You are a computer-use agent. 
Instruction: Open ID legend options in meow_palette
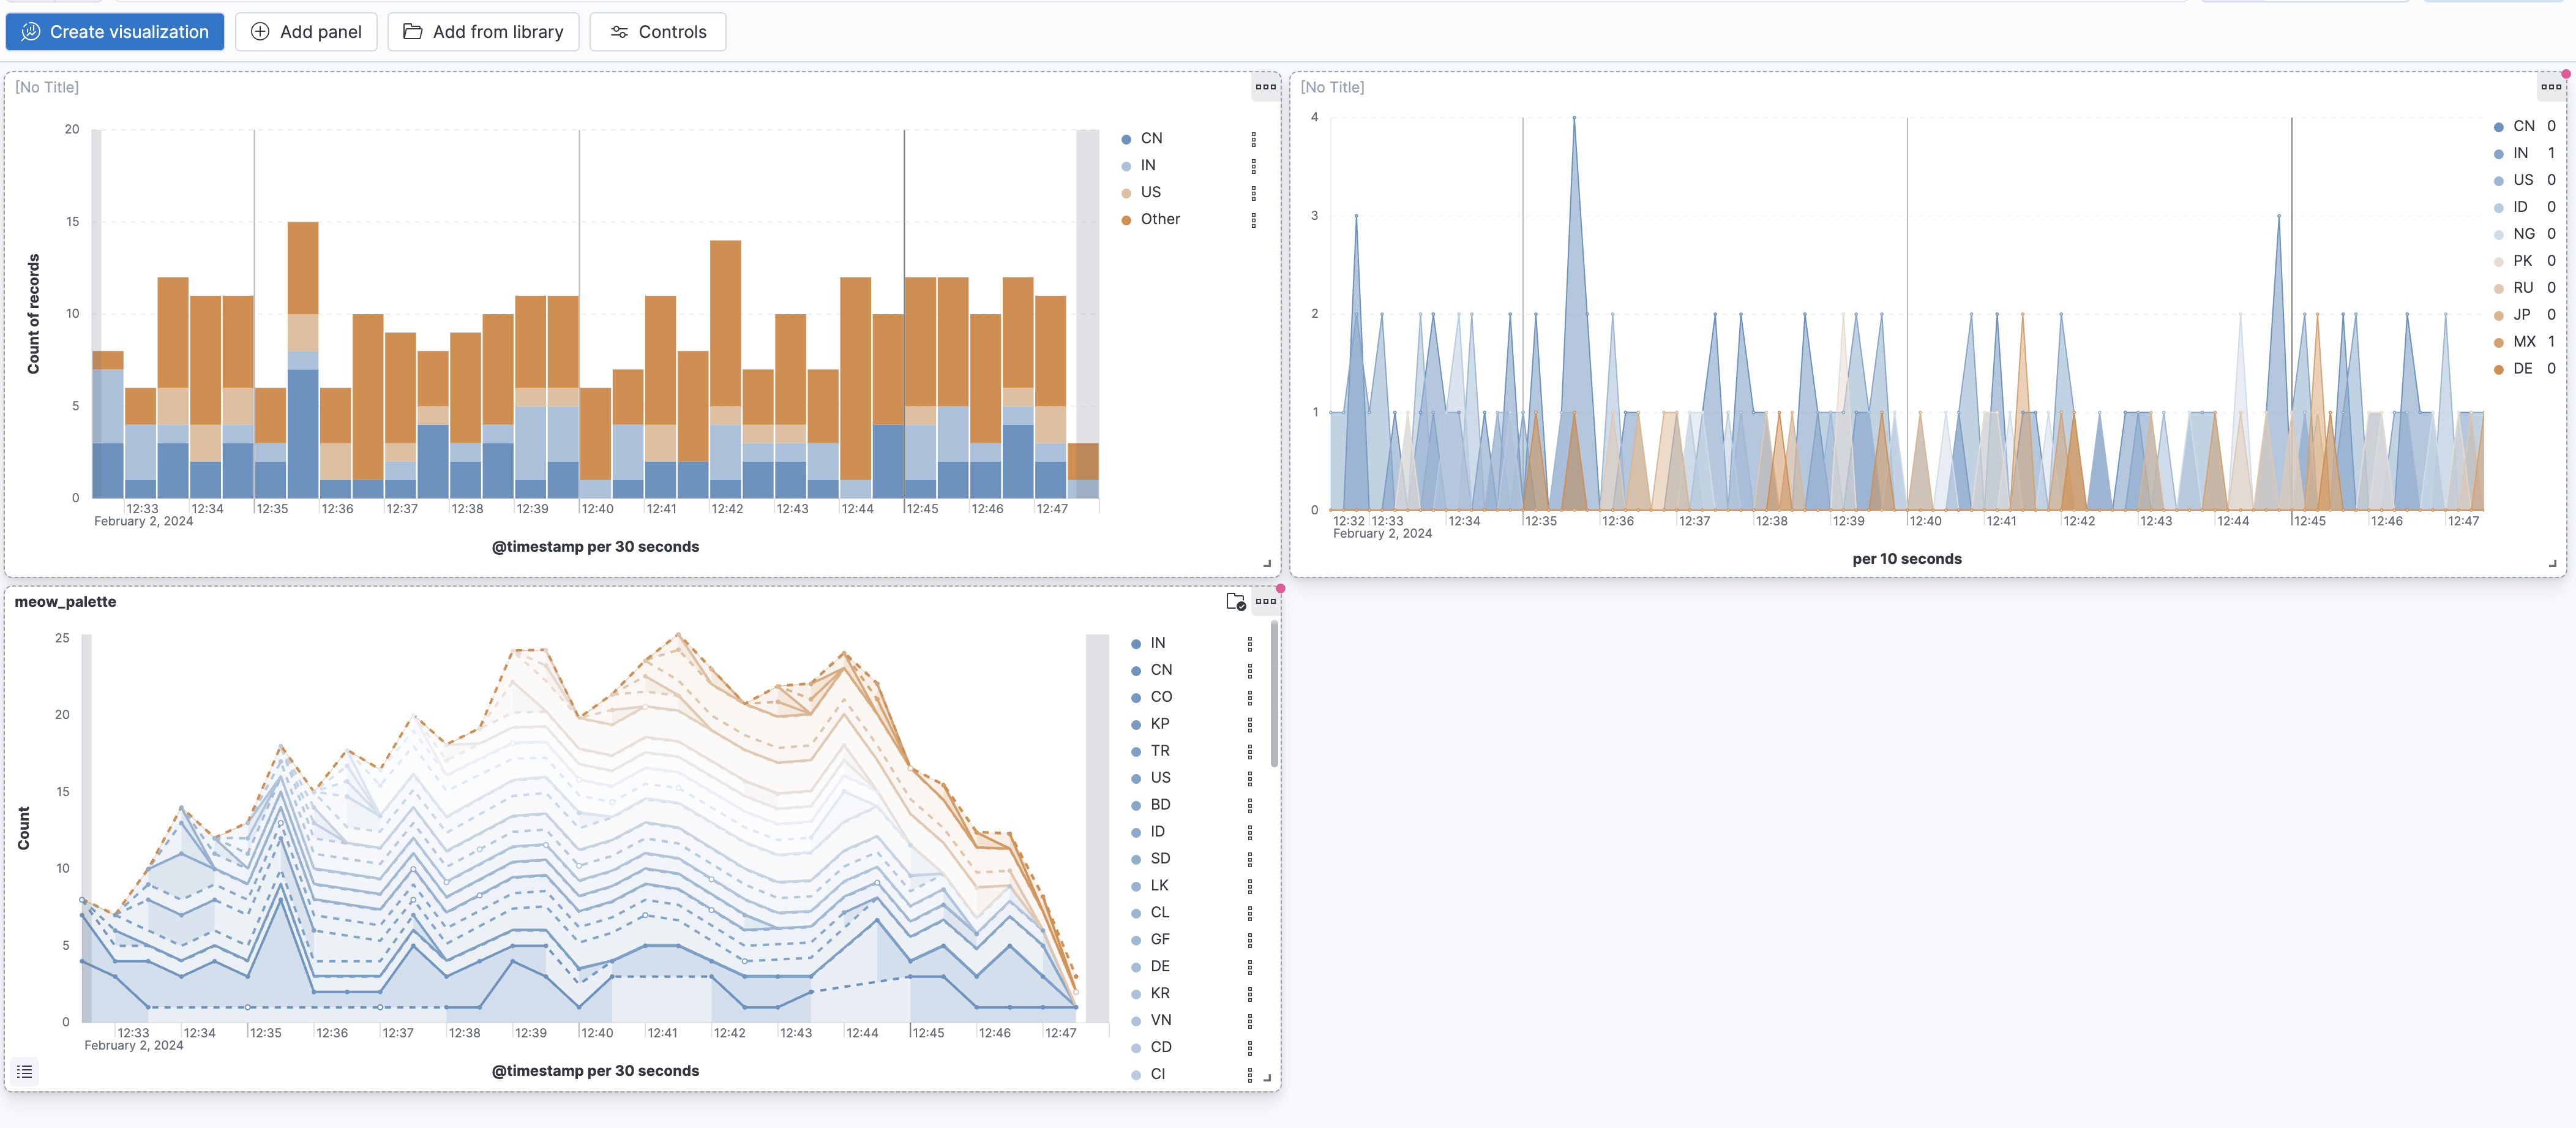1249,833
